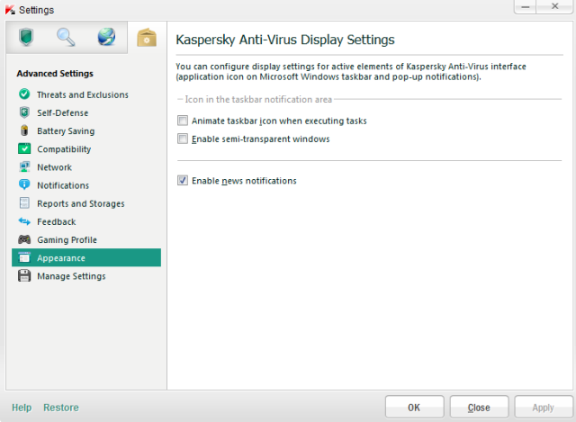Click the Self-Defense shield icon
This screenshot has width=576, height=422.
pos(24,112)
